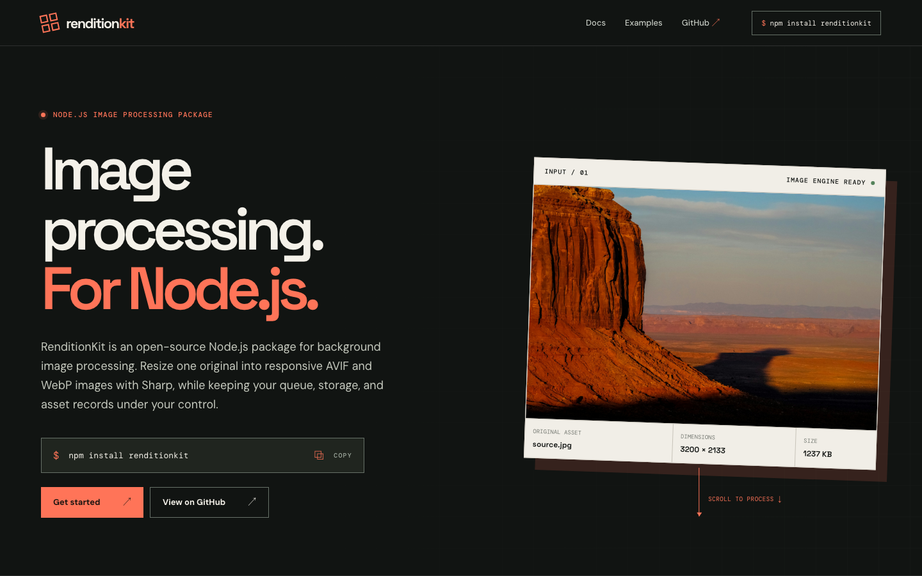The height and width of the screenshot is (576, 922).
Task: Click the desert butte image preview
Action: (705, 307)
